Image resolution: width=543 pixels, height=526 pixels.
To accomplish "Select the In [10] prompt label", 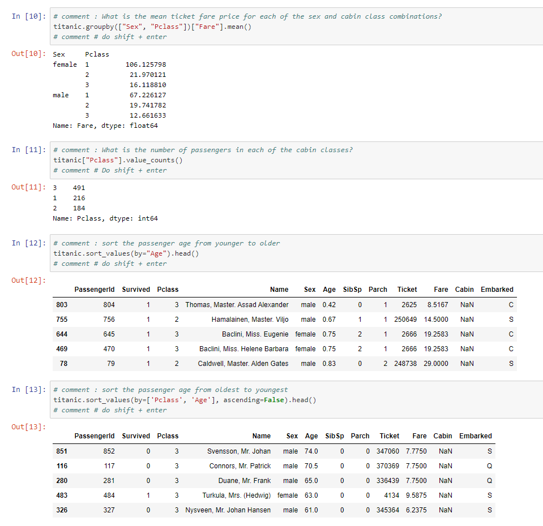I will click(x=28, y=16).
